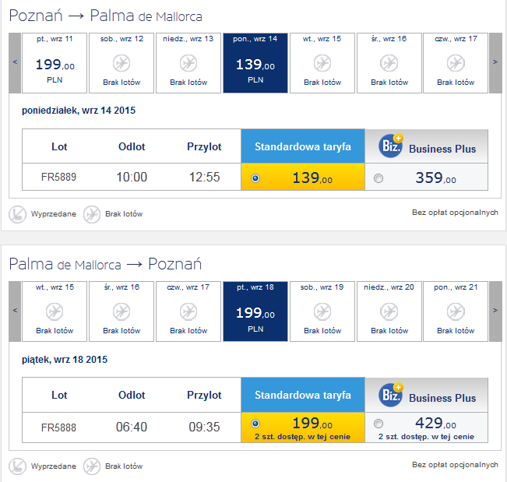Click the Business Plus header for return flight

pyautogui.click(x=427, y=395)
